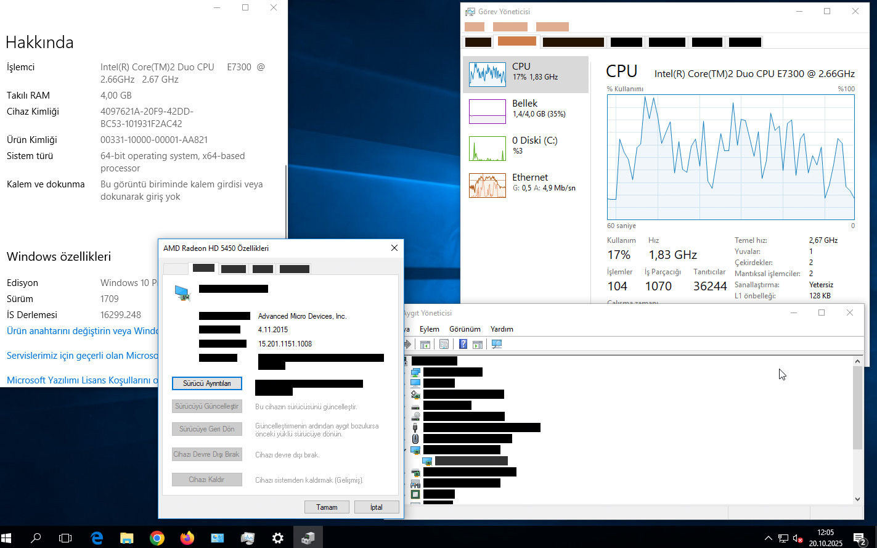The width and height of the screenshot is (877, 548).
Task: Select 0 Diski (C:) in Task Manager sidebar
Action: (526, 149)
